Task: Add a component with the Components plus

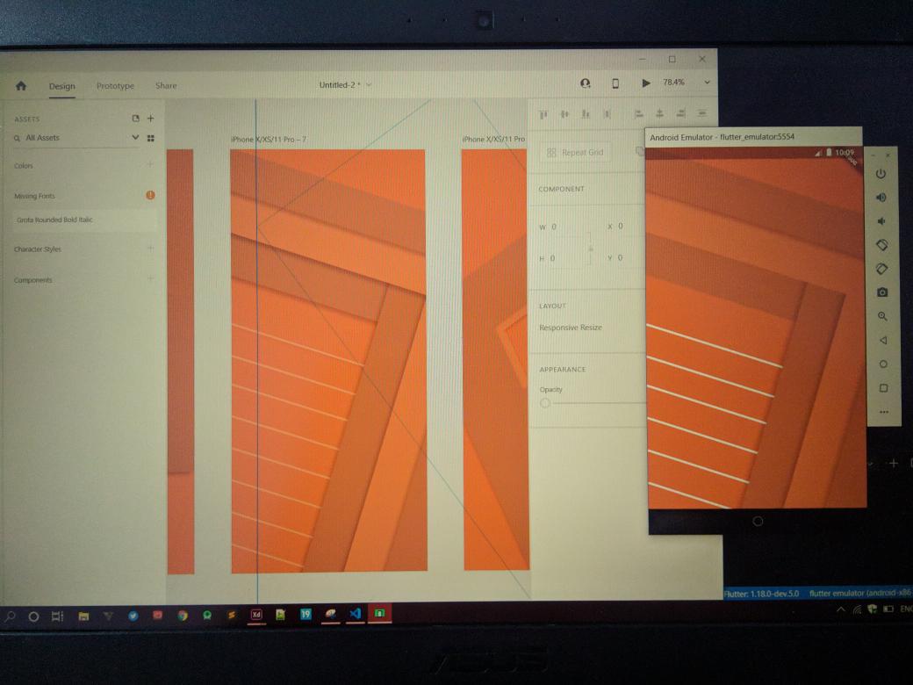Action: [150, 279]
